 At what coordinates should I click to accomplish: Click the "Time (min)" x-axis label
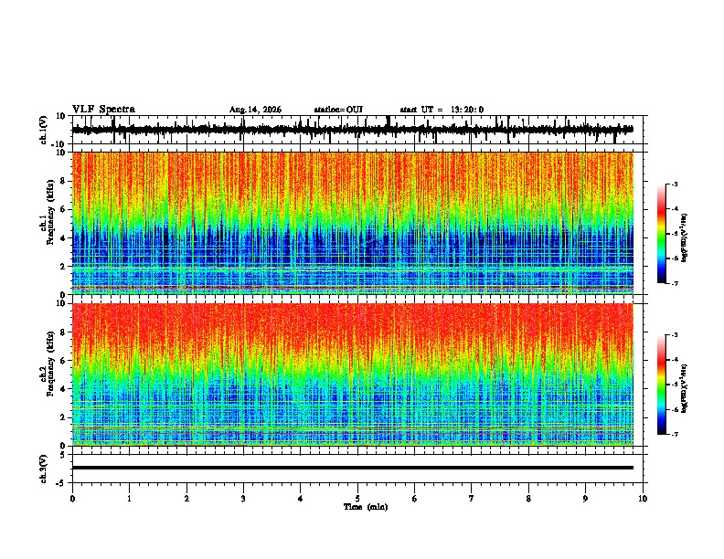tap(366, 507)
